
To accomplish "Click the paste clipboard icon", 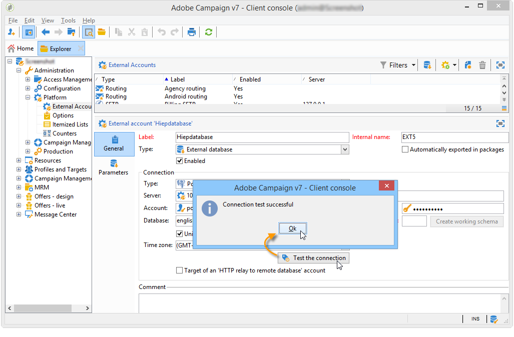I will pyautogui.click(x=145, y=32).
